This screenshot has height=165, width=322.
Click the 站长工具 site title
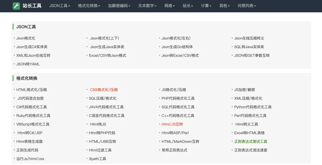32,6
